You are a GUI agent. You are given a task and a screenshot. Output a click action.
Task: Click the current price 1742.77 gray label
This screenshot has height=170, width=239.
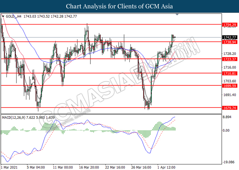pos(229,37)
